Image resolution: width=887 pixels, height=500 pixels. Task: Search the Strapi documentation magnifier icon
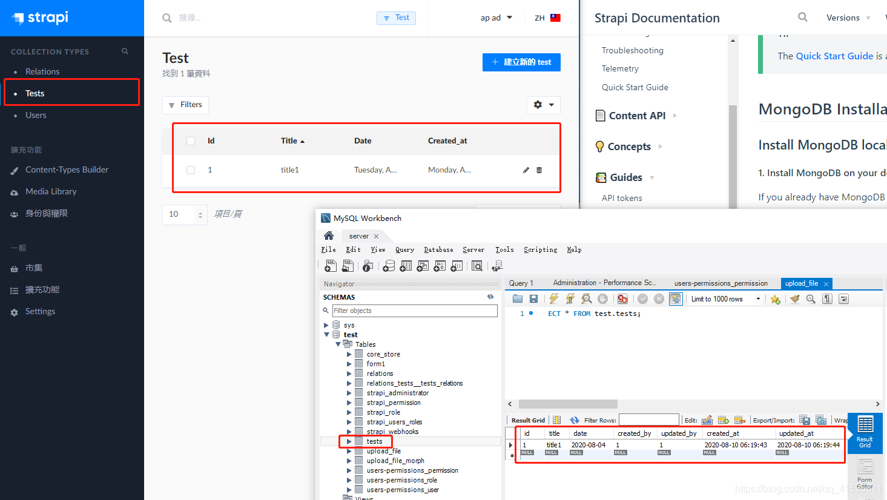point(803,17)
